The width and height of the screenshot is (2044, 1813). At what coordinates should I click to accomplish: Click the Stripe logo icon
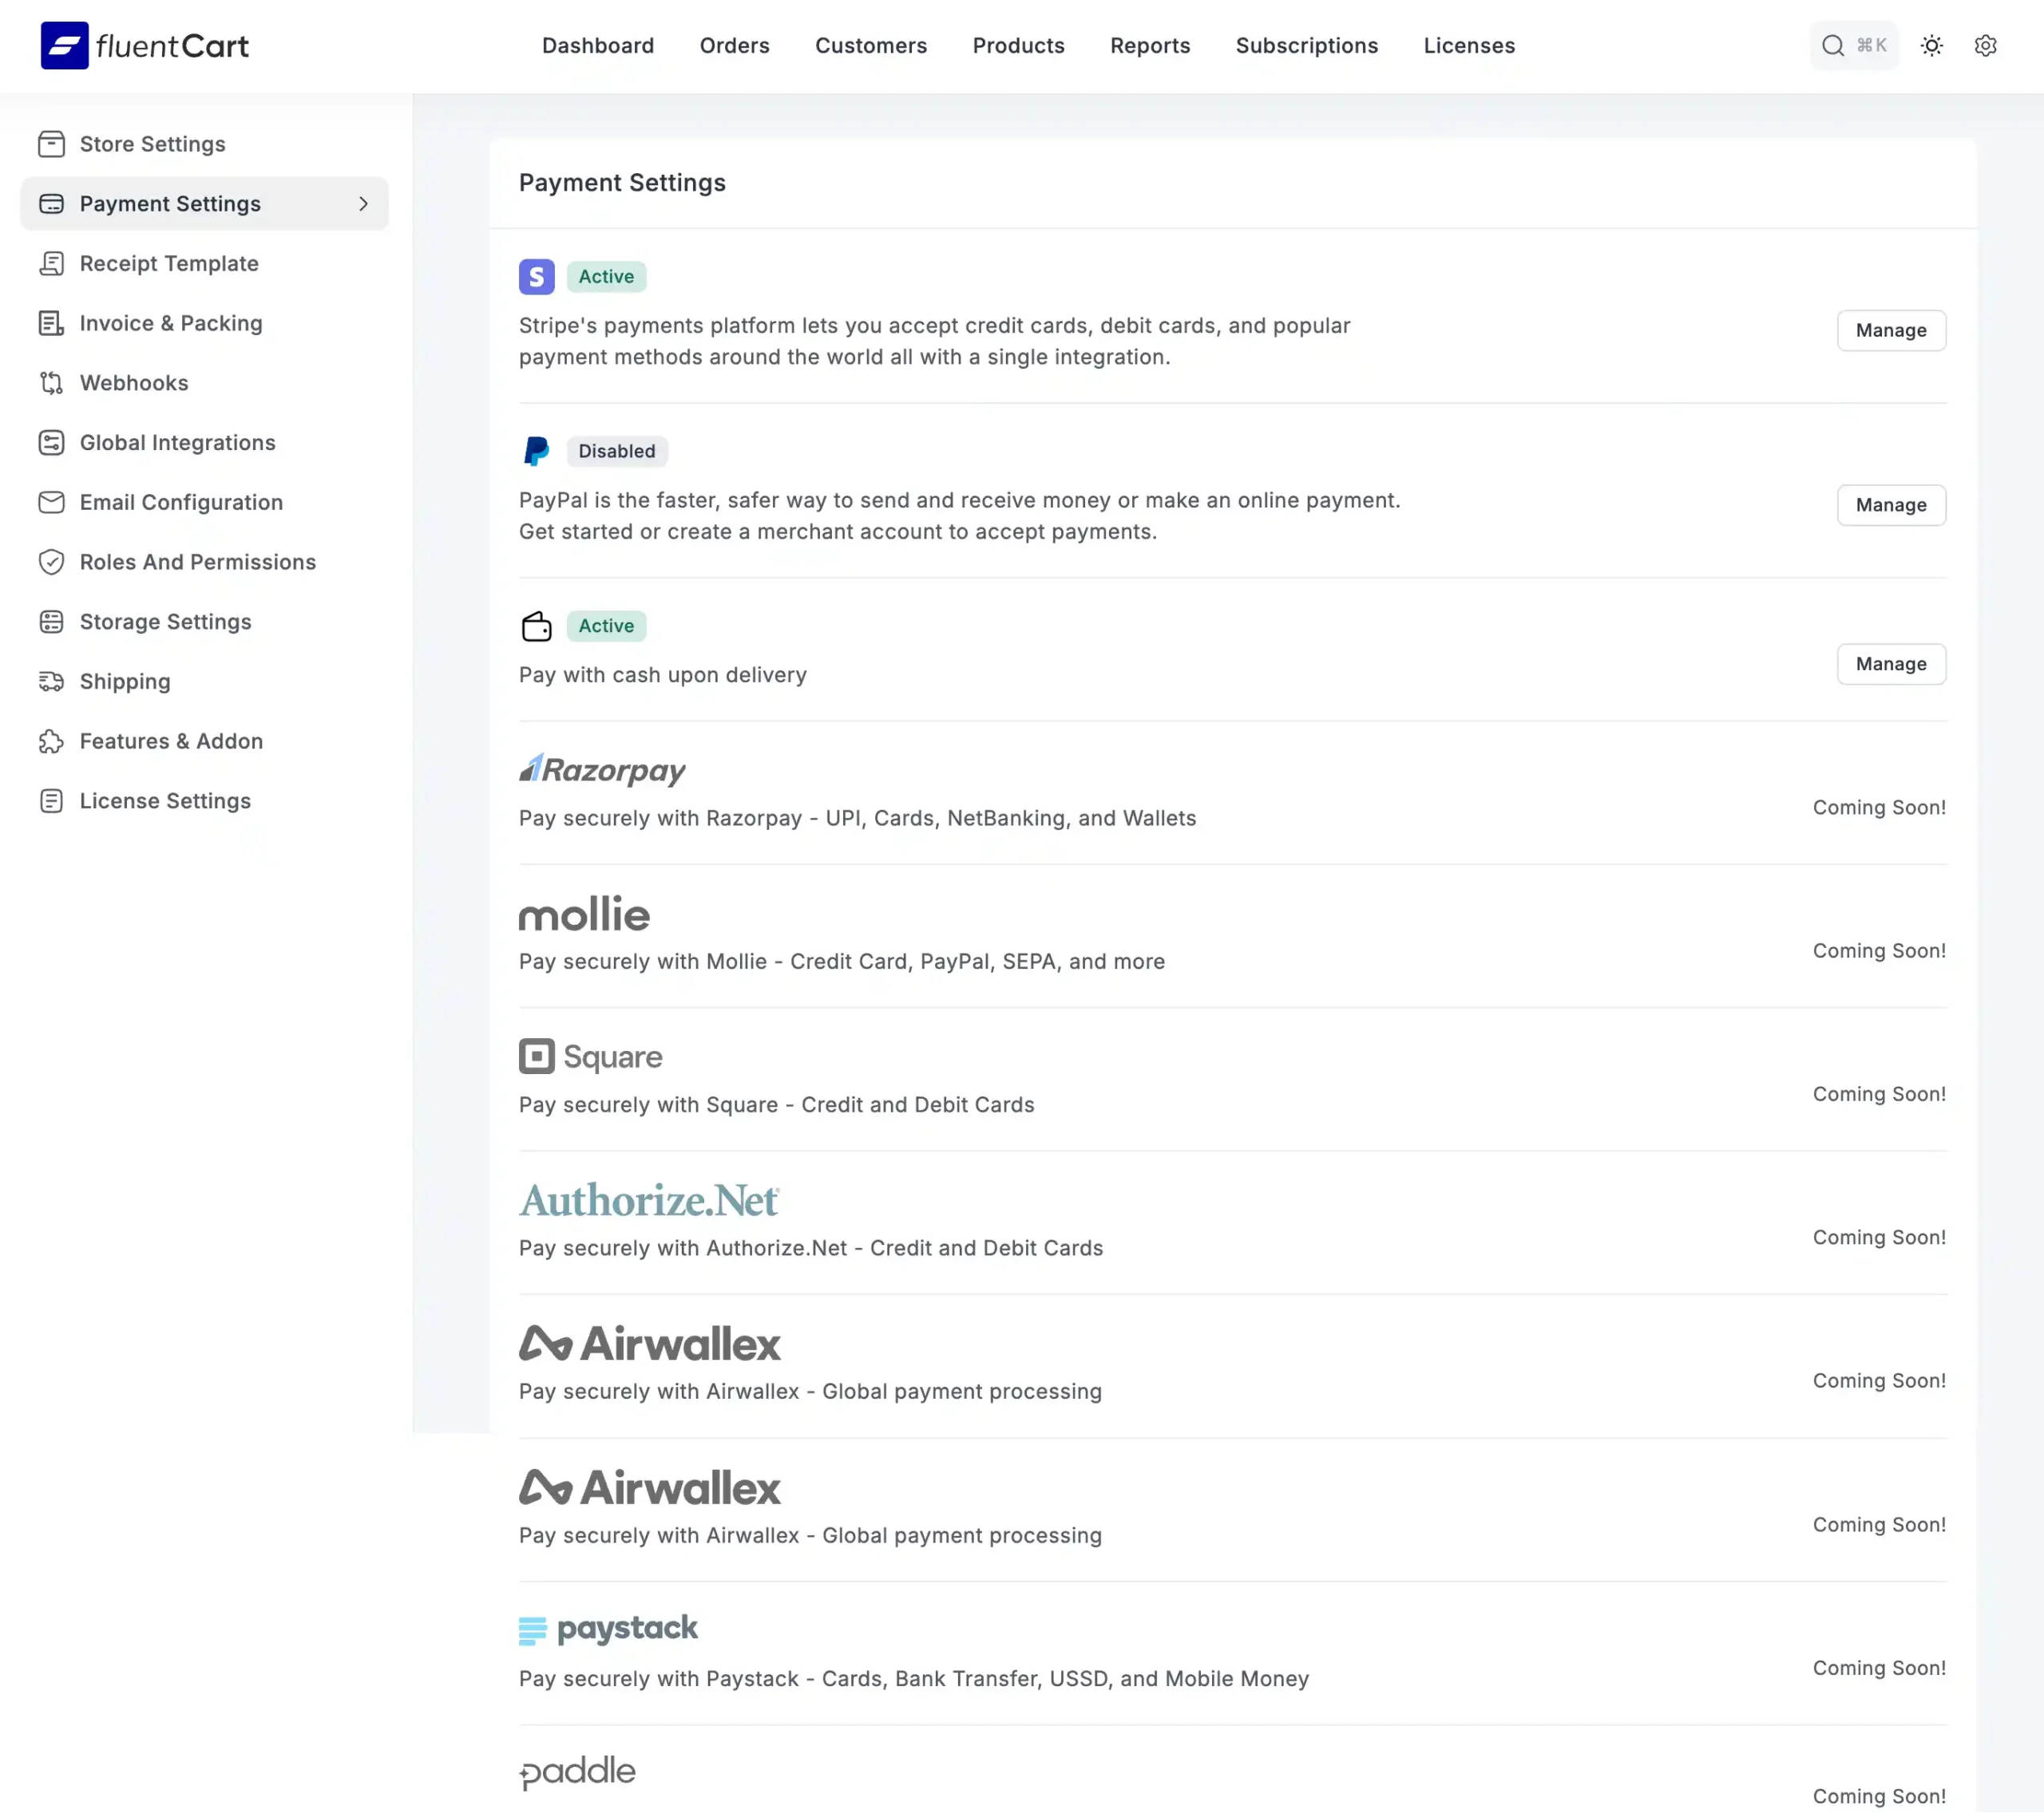point(536,277)
